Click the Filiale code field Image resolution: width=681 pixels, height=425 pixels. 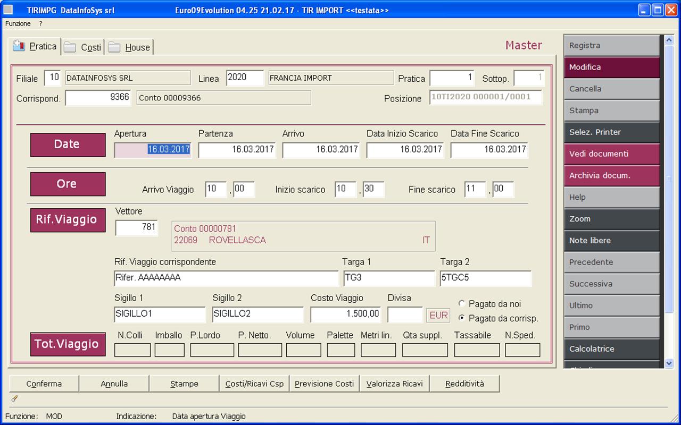[53, 78]
